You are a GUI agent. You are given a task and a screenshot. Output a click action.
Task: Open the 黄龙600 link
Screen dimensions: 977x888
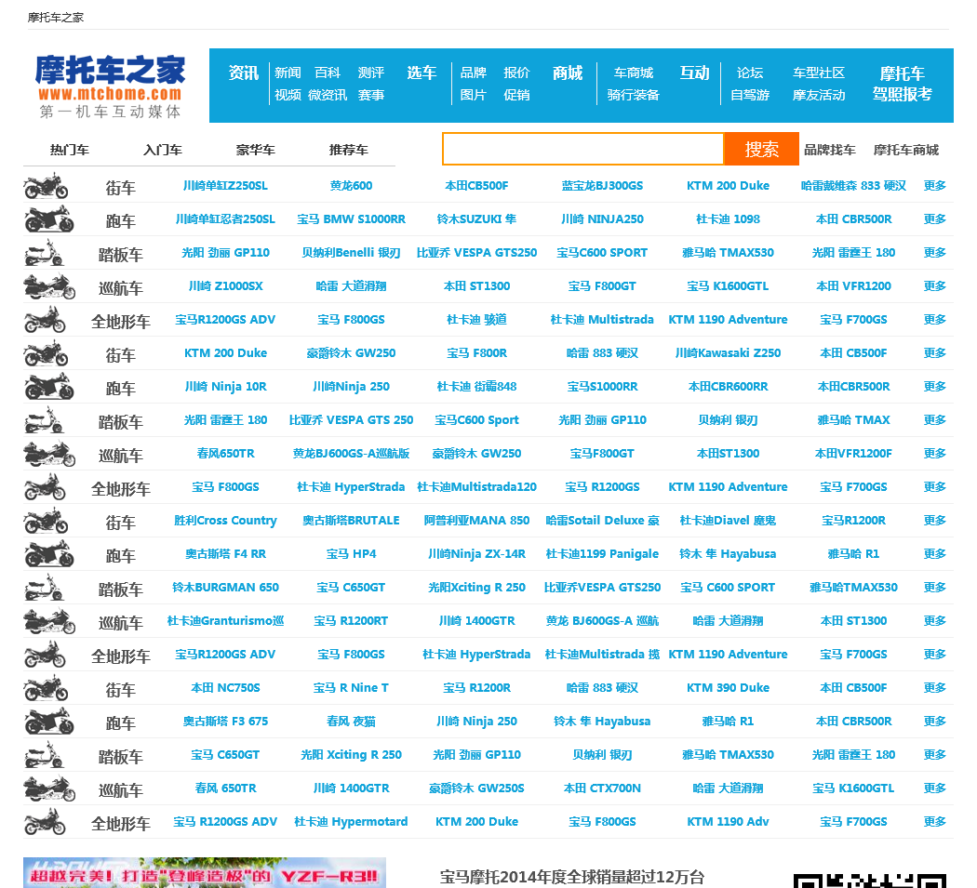(x=352, y=186)
